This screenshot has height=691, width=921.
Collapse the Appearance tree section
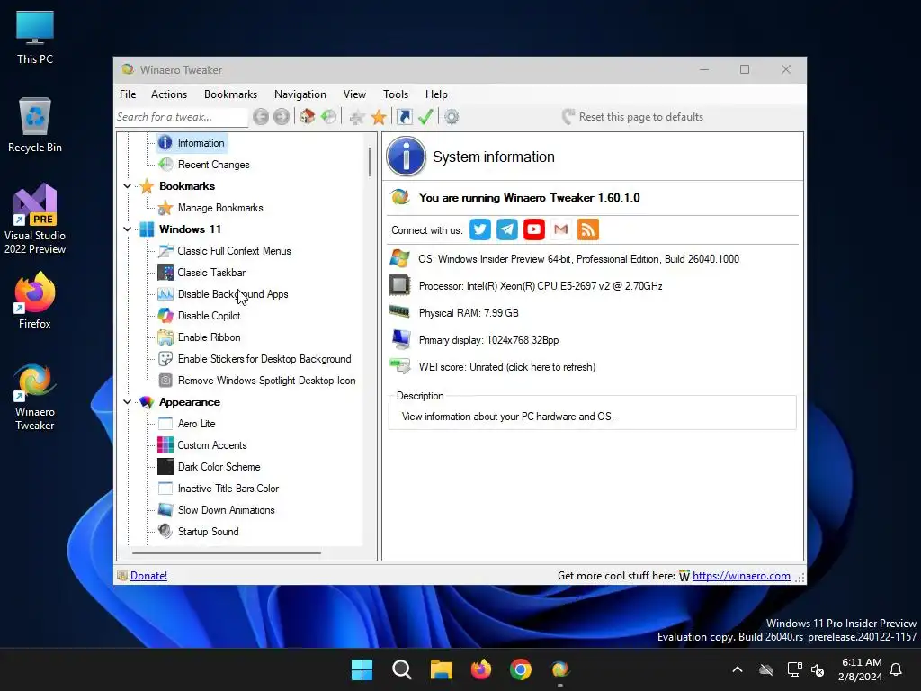tap(127, 402)
